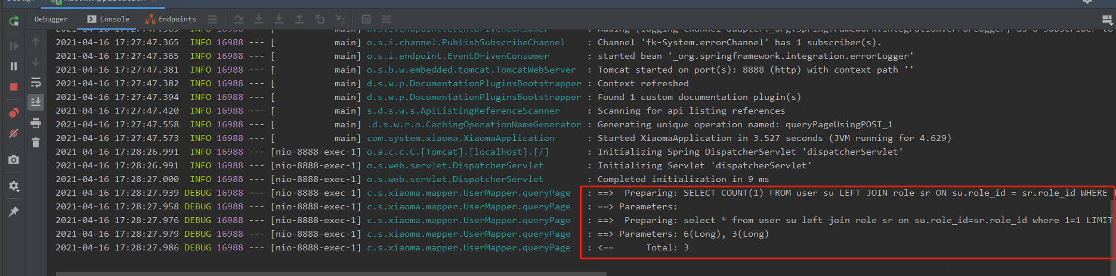Toggle soft-wrap for console lines
1116x276 pixels.
36,83
